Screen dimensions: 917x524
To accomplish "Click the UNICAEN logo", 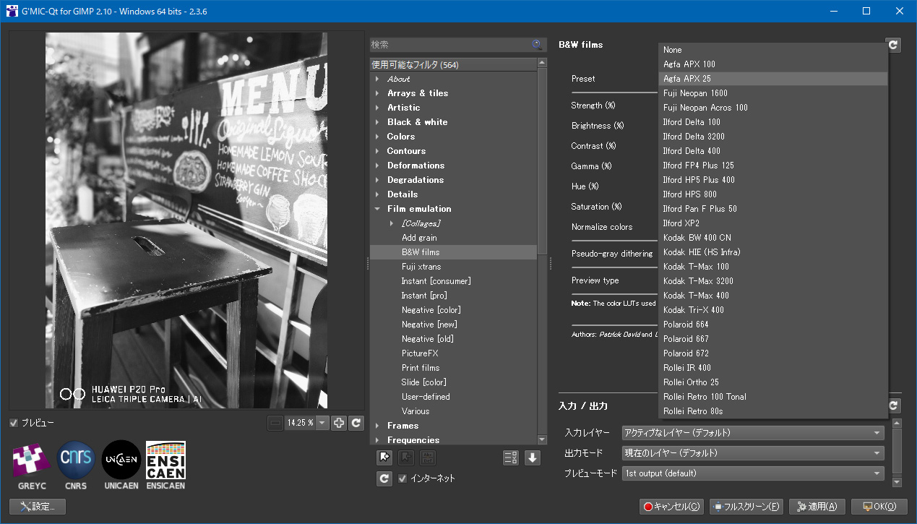I will click(x=121, y=465).
